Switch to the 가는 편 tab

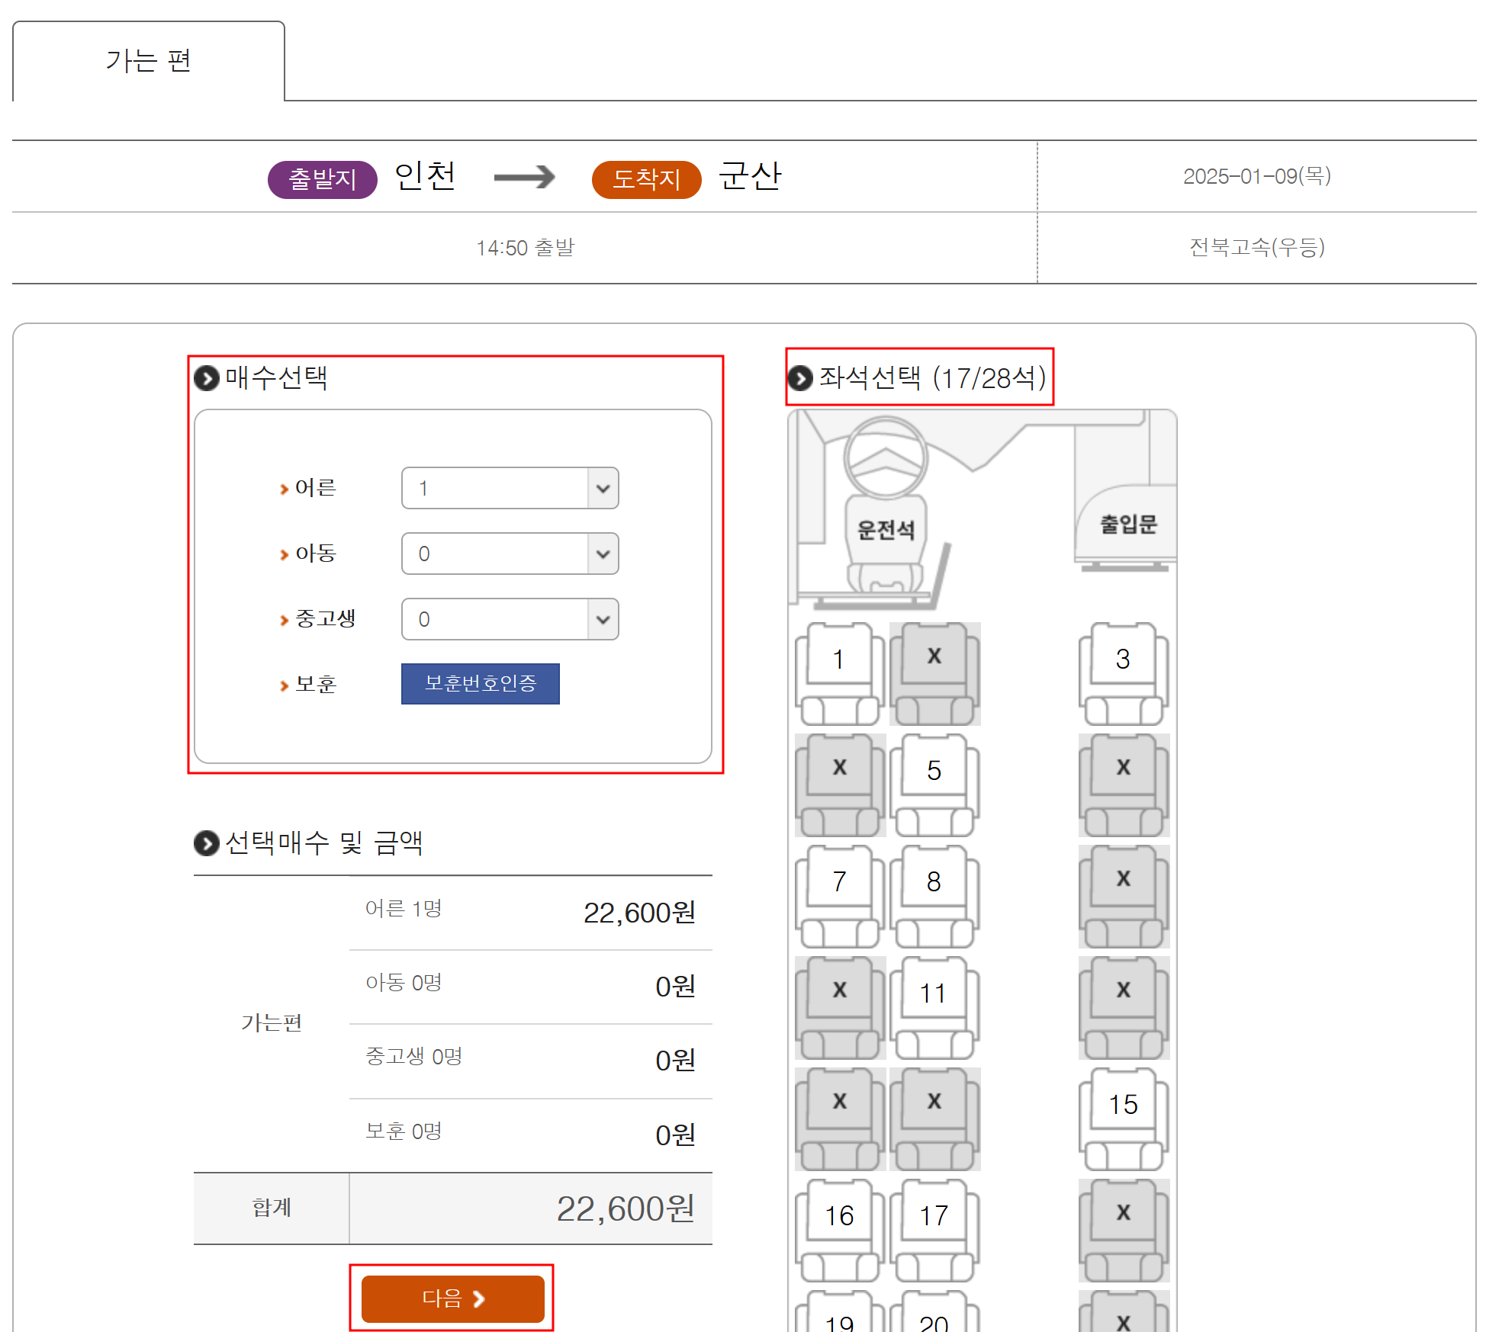click(x=149, y=61)
